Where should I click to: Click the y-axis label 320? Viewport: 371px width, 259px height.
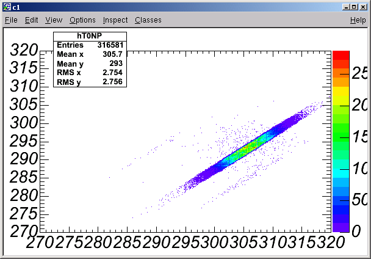point(24,50)
